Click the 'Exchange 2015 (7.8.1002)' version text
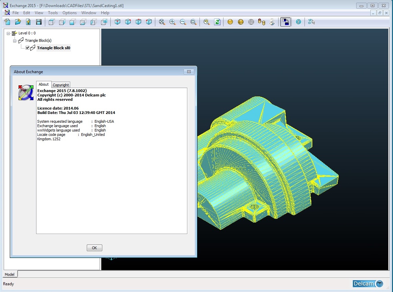393x292 pixels. [x=62, y=91]
